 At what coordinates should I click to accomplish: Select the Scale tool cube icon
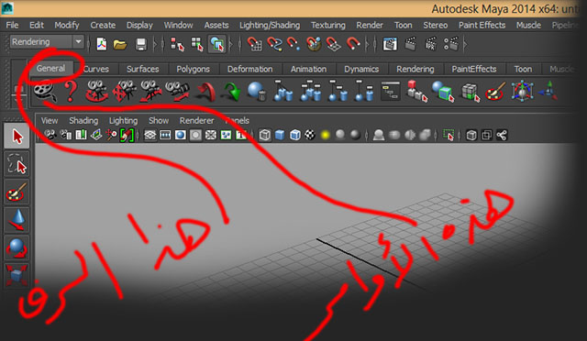point(17,275)
